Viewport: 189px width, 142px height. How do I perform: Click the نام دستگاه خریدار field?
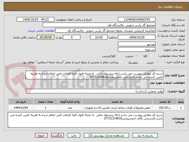click(x=99, y=25)
